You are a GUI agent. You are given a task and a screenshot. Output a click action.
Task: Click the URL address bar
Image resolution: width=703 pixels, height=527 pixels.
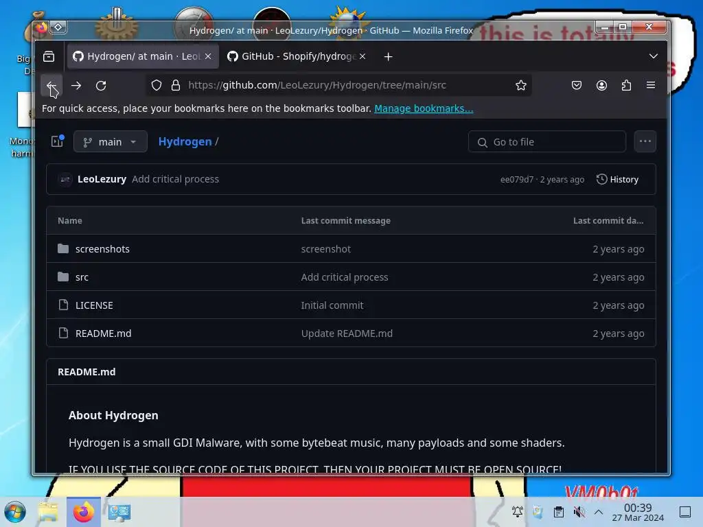[338, 85]
